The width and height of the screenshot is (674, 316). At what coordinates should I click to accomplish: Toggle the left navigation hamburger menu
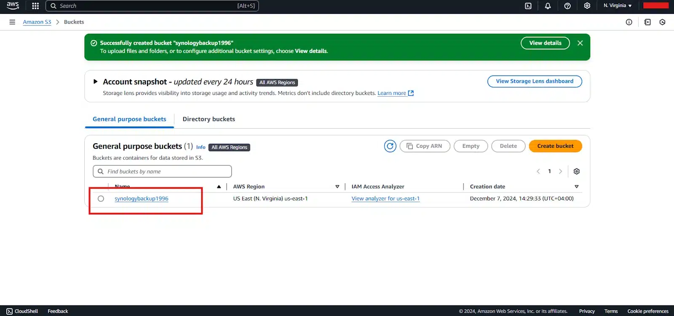click(12, 22)
